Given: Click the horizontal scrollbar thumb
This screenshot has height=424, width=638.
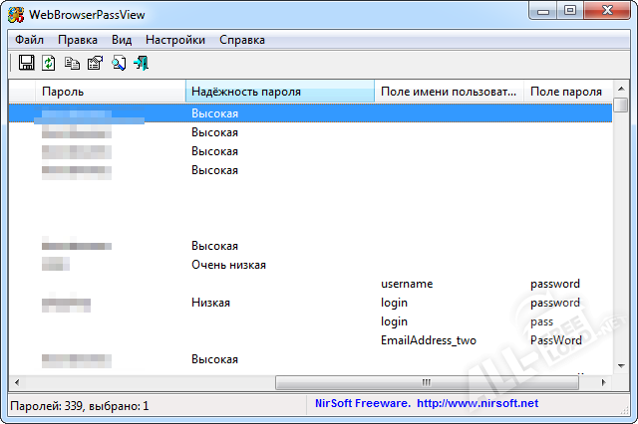Looking at the screenshot, I should pyautogui.click(x=426, y=382).
